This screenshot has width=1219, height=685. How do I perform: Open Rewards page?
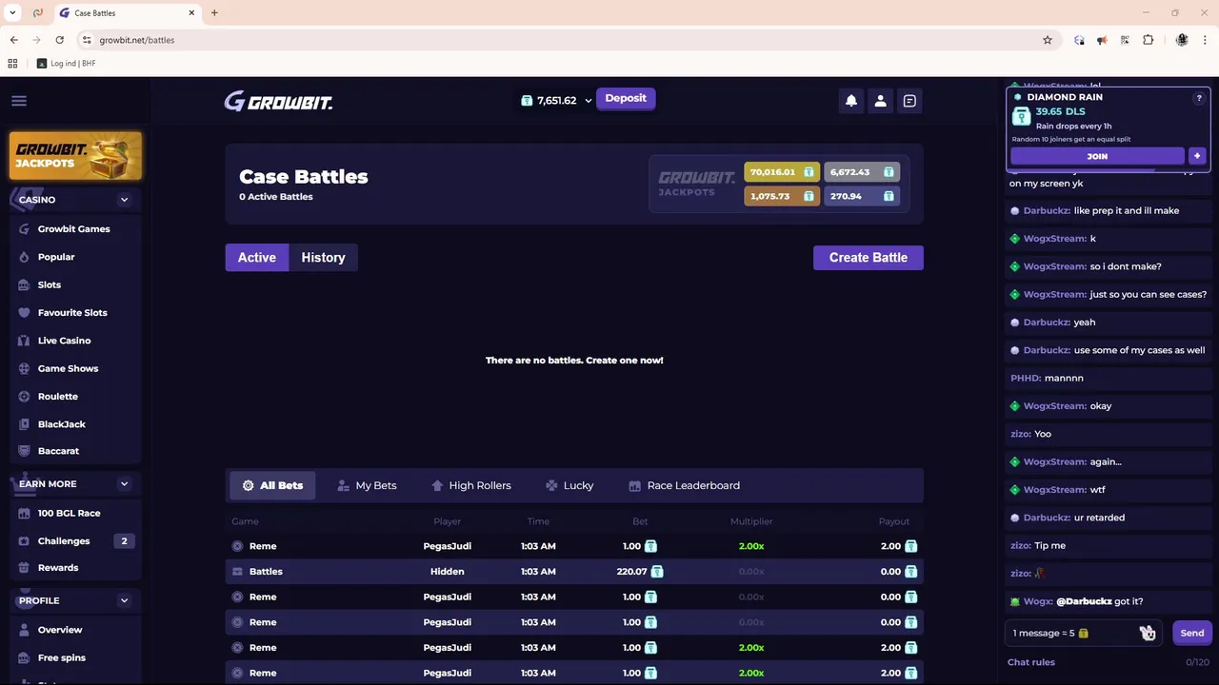point(58,568)
